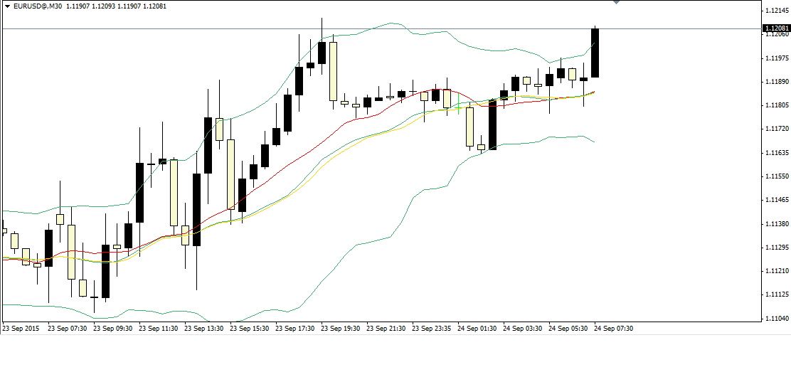The image size is (791, 377).
Task: Click the 23 Sep 2015 date label
Action: pyautogui.click(x=21, y=329)
